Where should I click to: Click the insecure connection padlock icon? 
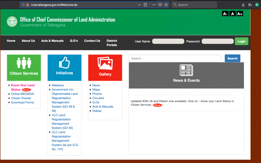coord(28,5)
